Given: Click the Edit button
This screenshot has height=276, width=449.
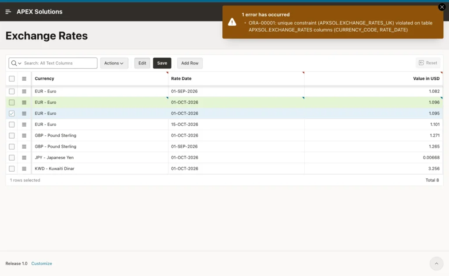Looking at the screenshot, I should [143, 63].
